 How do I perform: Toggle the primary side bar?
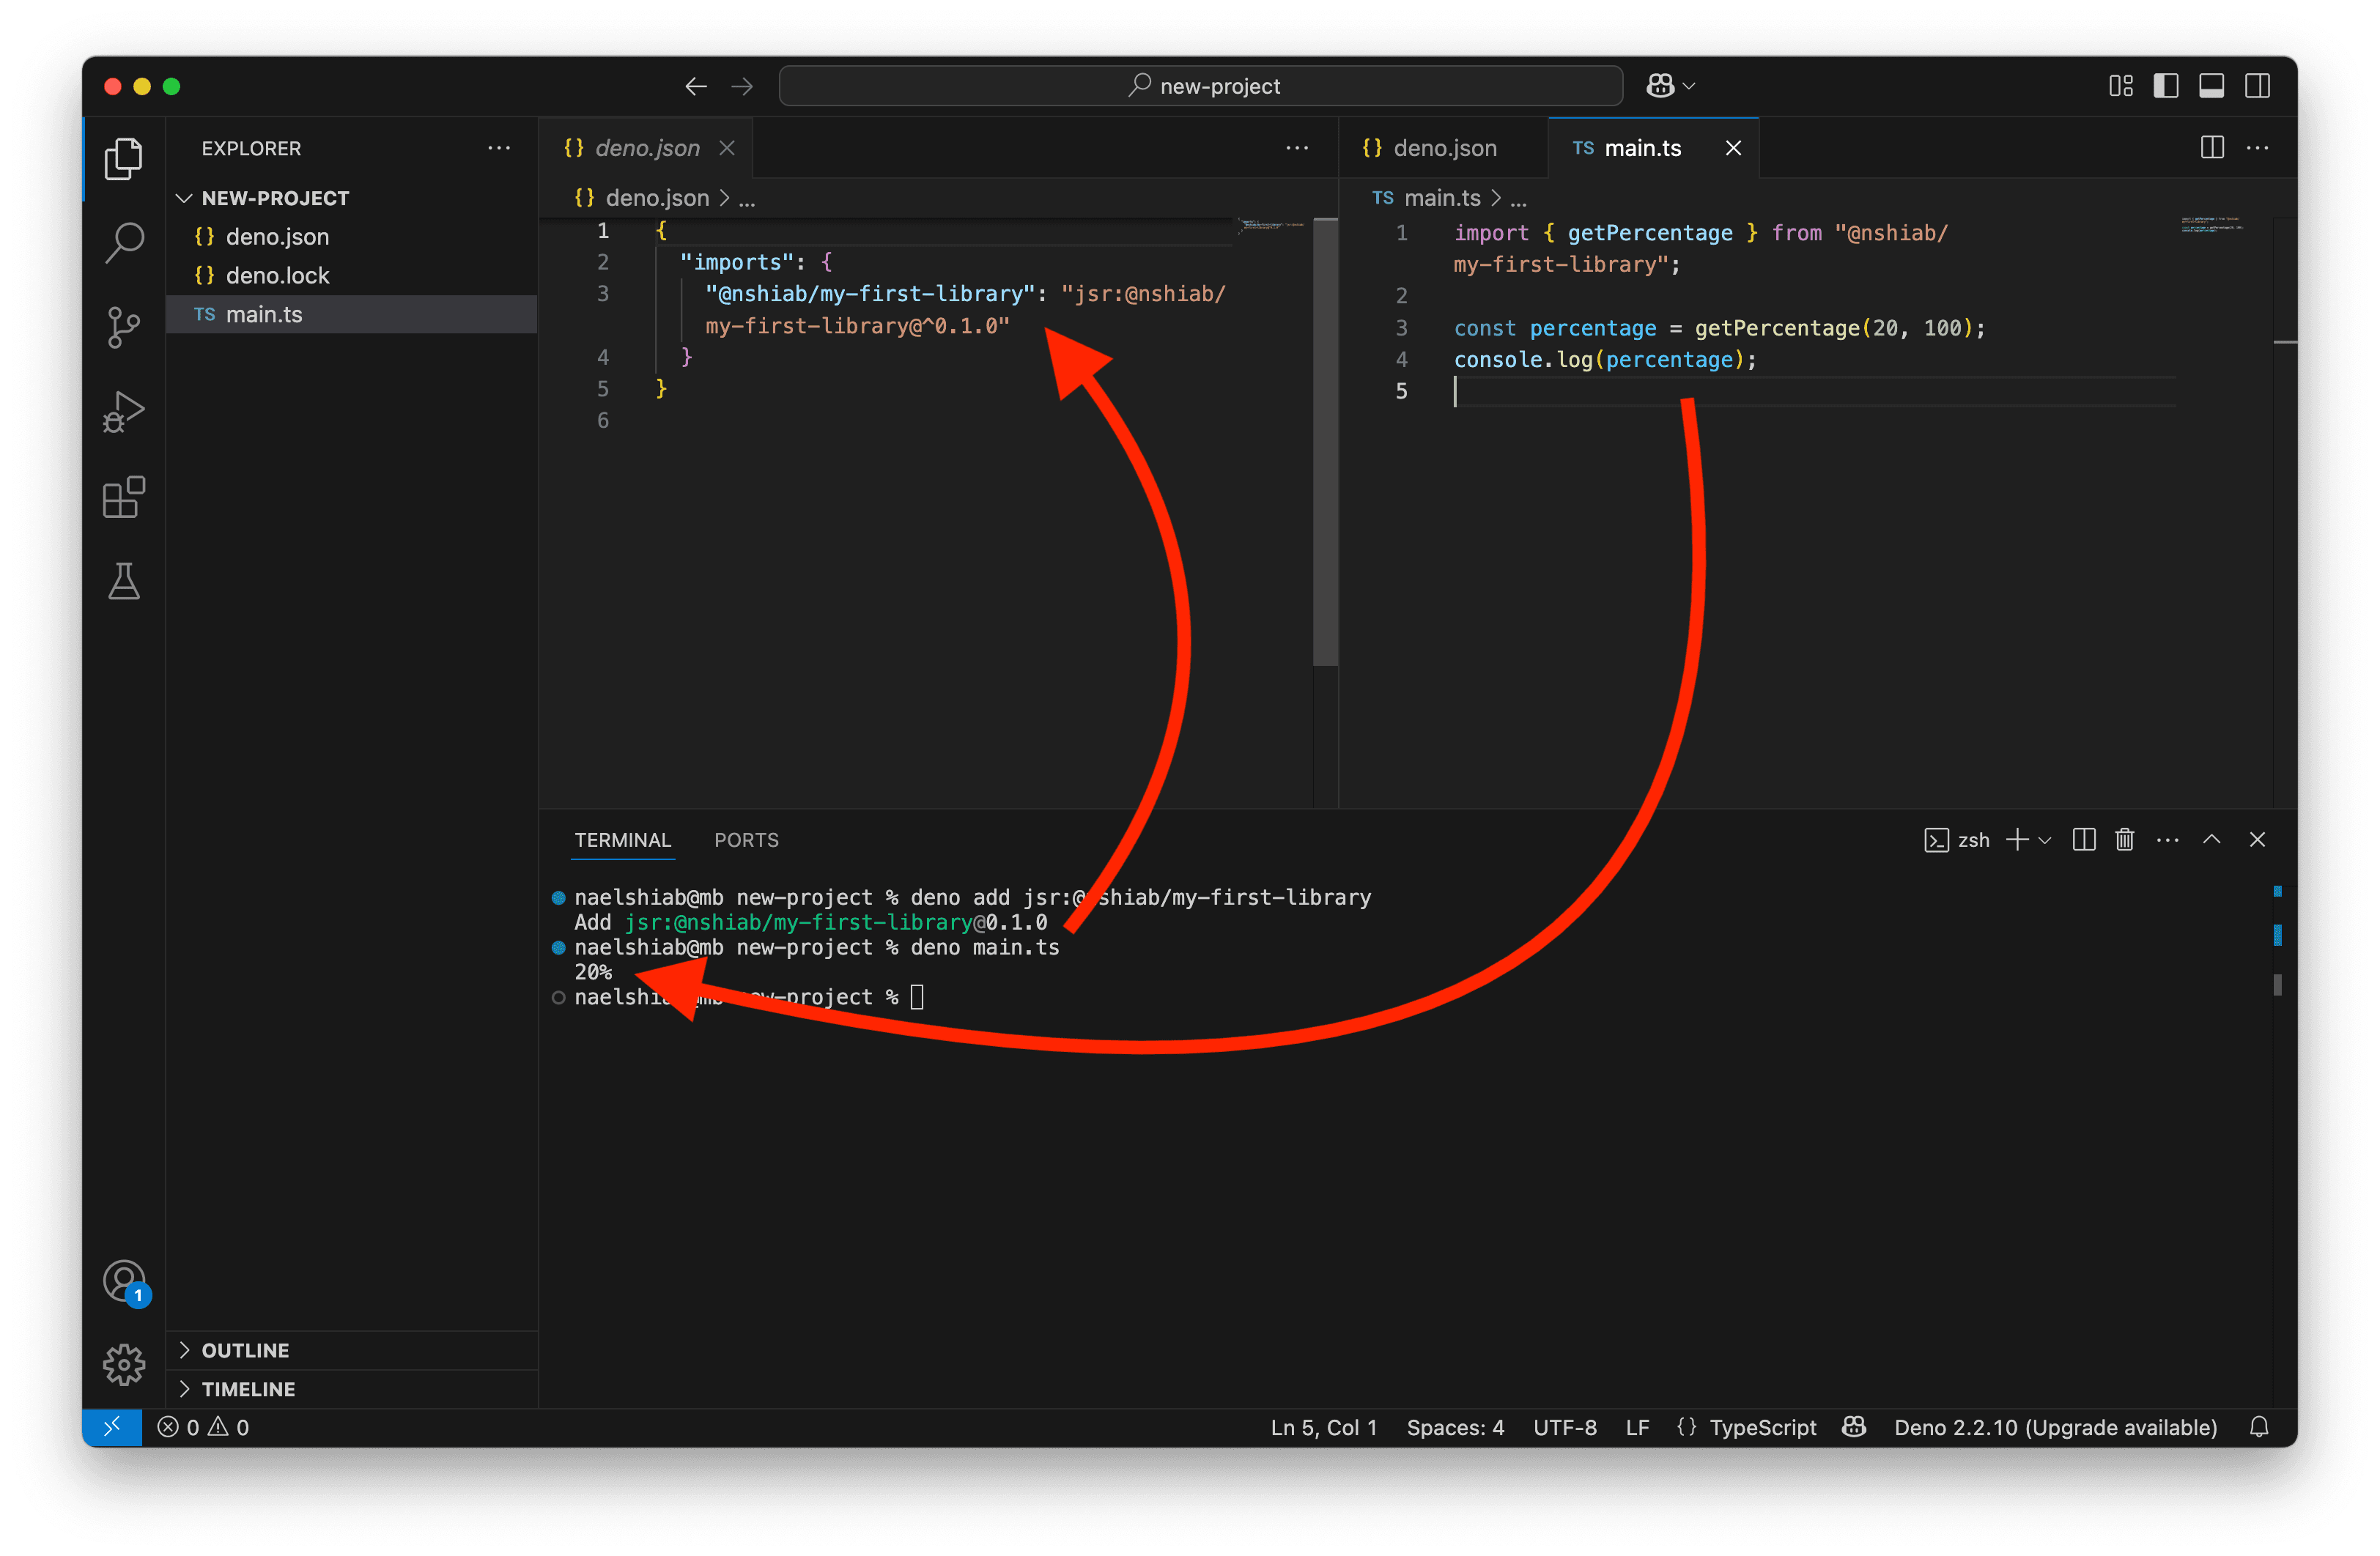tap(2166, 86)
